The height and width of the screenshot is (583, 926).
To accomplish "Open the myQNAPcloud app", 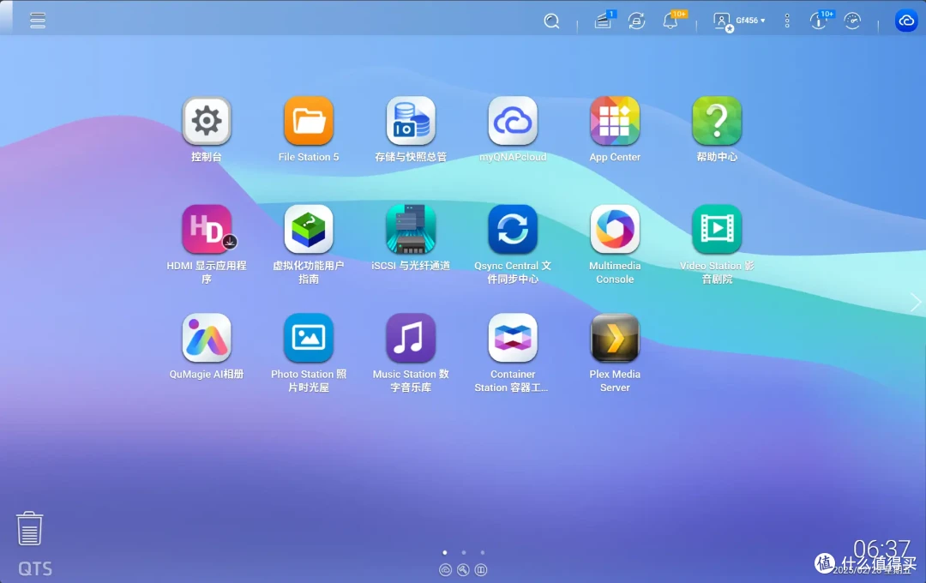I will pyautogui.click(x=513, y=121).
